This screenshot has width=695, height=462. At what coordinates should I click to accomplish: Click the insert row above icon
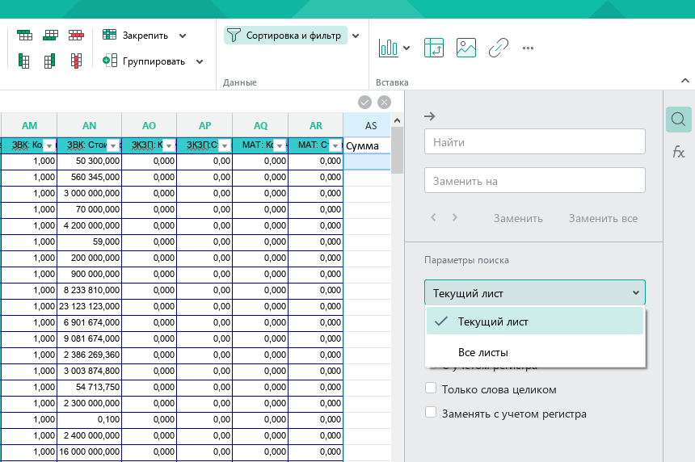coord(25,35)
